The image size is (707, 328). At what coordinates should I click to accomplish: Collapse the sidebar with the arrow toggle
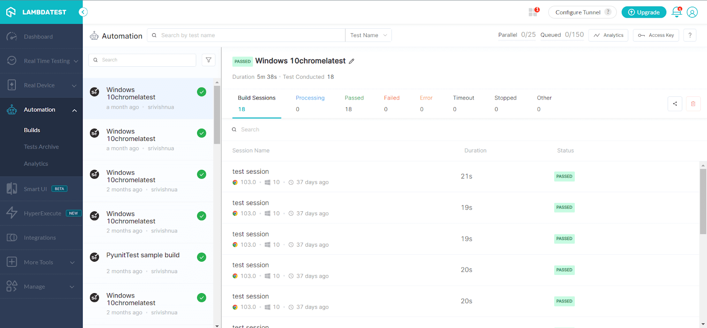click(x=83, y=12)
